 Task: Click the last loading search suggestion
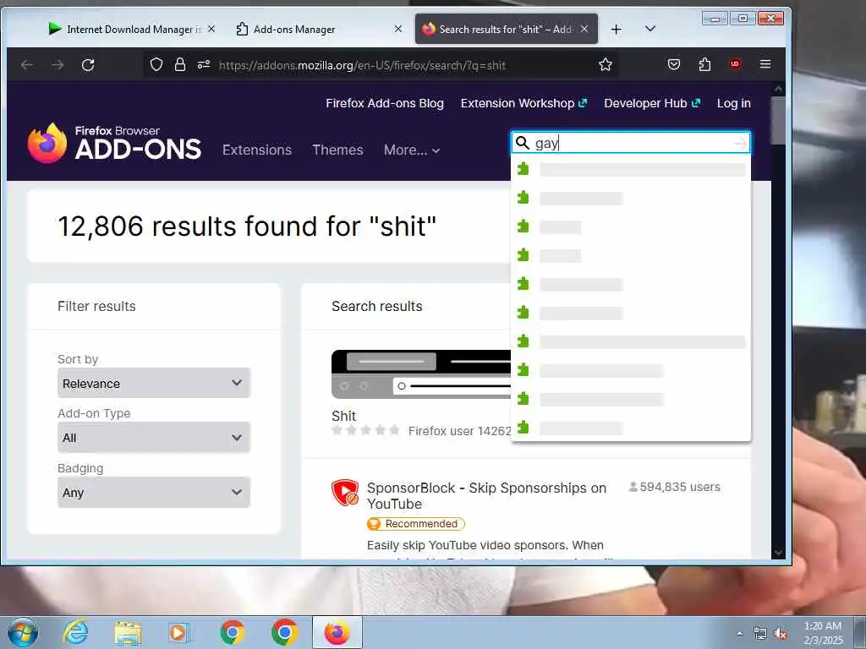click(x=631, y=428)
